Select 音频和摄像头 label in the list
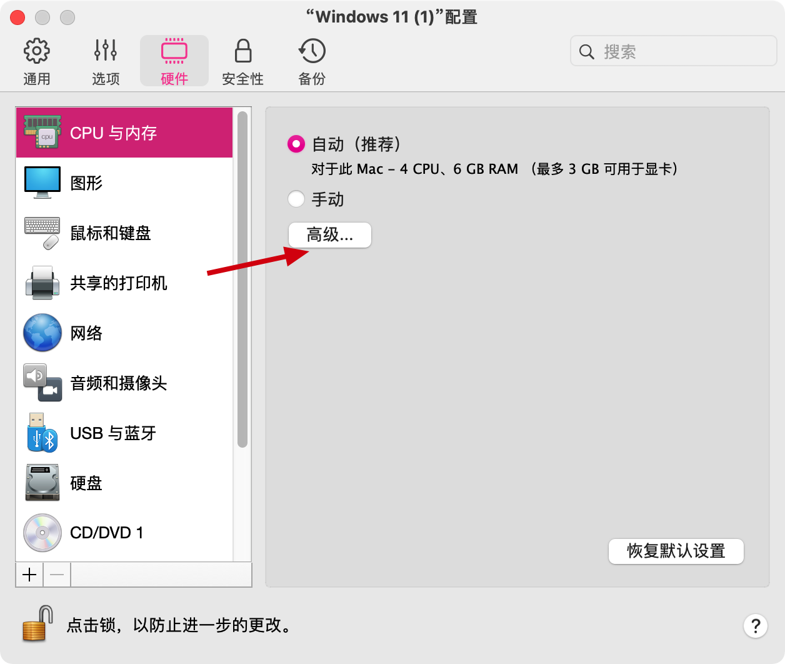785x664 pixels. (x=119, y=383)
